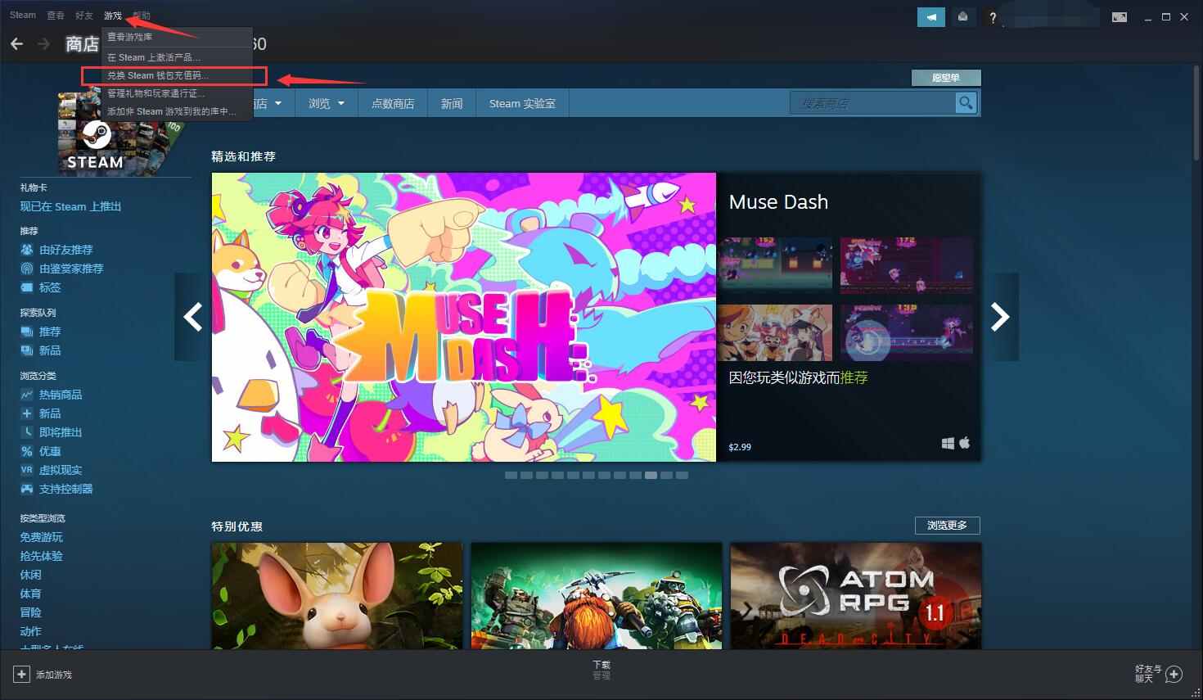Click the announcements megaphone icon

click(930, 16)
